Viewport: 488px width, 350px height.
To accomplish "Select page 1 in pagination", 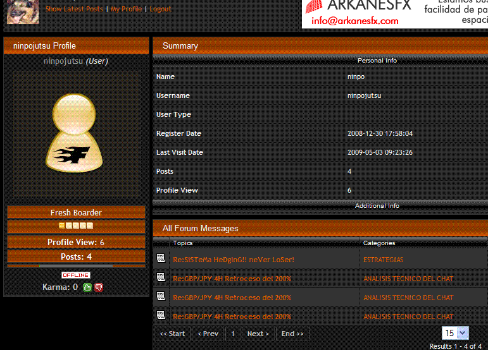I will (x=233, y=334).
